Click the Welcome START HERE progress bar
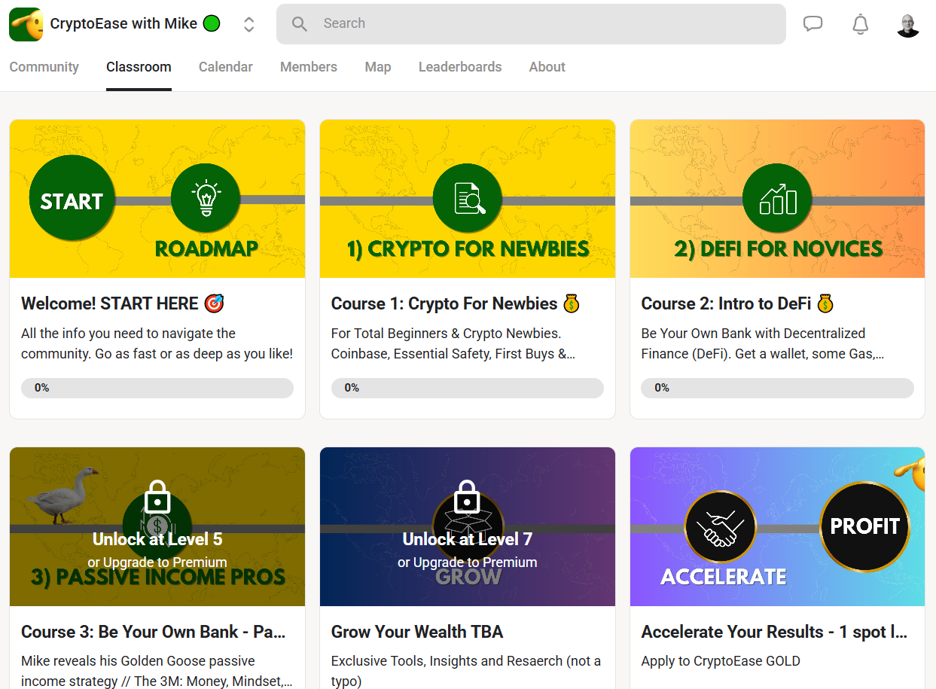The image size is (936, 689). coord(157,388)
